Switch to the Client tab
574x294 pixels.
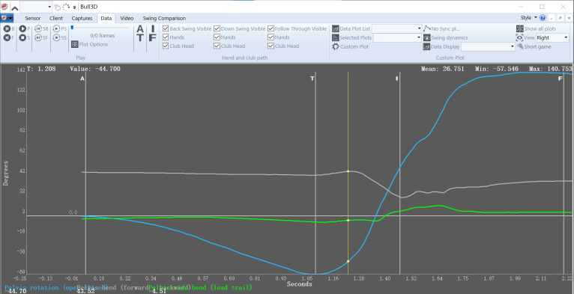56,18
